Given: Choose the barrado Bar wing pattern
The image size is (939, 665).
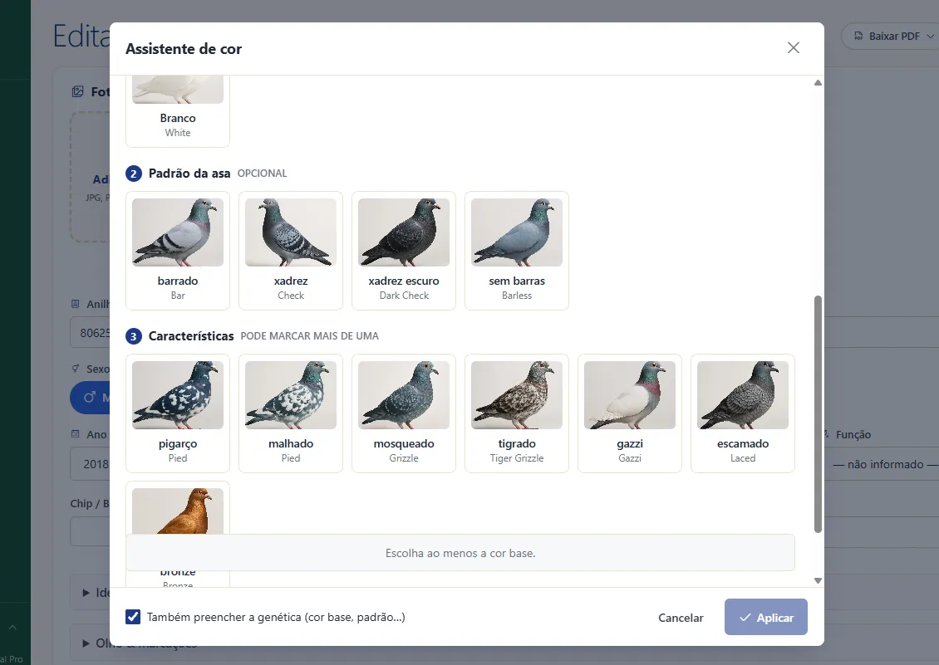Looking at the screenshot, I should coord(178,251).
